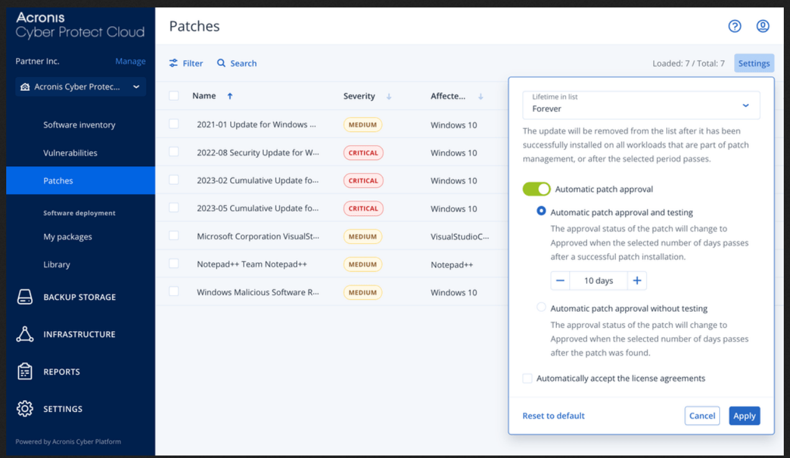790x458 pixels.
Task: Click the Reset to default link
Action: click(x=554, y=416)
